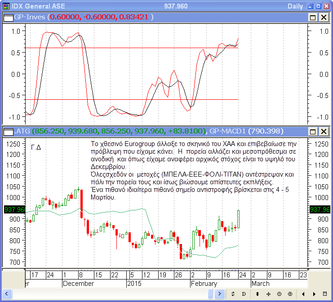The image size is (333, 302).
Task: Click the right black triangle to scroll chart forward
Action: pyautogui.click(x=314, y=294)
